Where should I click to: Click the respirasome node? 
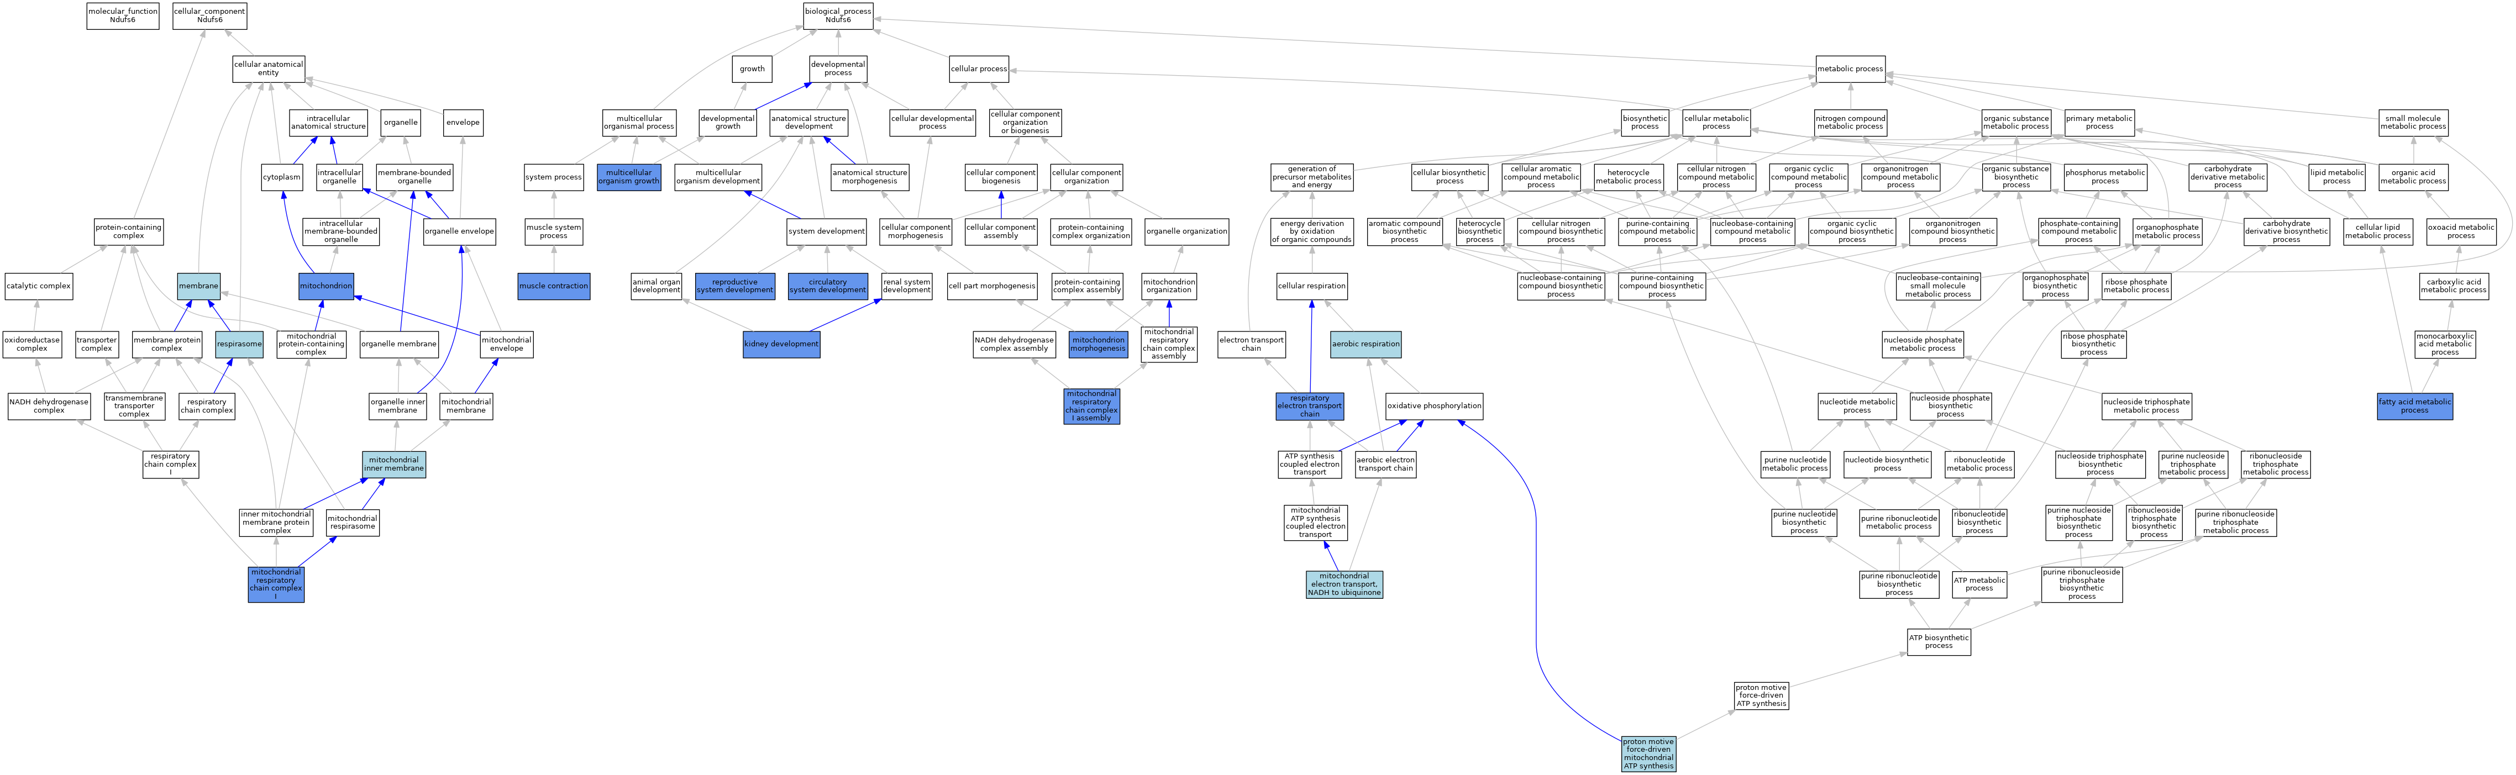click(x=239, y=345)
